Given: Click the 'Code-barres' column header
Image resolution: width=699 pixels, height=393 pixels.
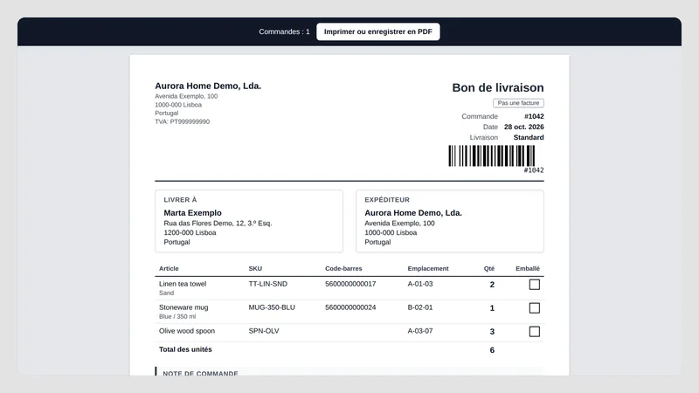Looking at the screenshot, I should tap(343, 269).
